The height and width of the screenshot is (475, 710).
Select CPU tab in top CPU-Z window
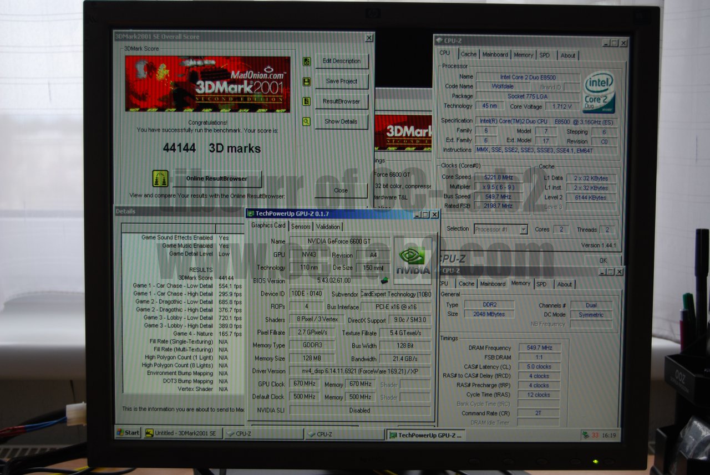coord(445,53)
